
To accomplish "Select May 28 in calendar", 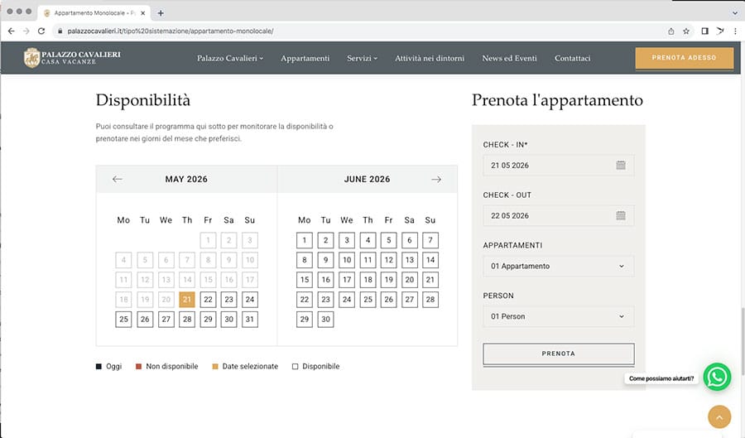I will tap(187, 320).
